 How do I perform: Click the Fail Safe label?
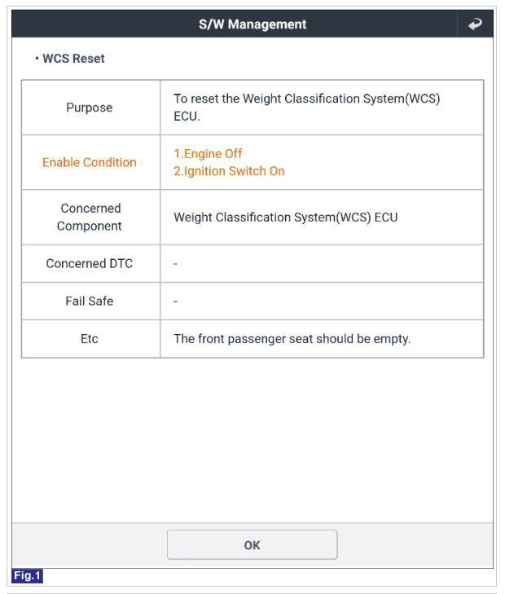coord(90,301)
